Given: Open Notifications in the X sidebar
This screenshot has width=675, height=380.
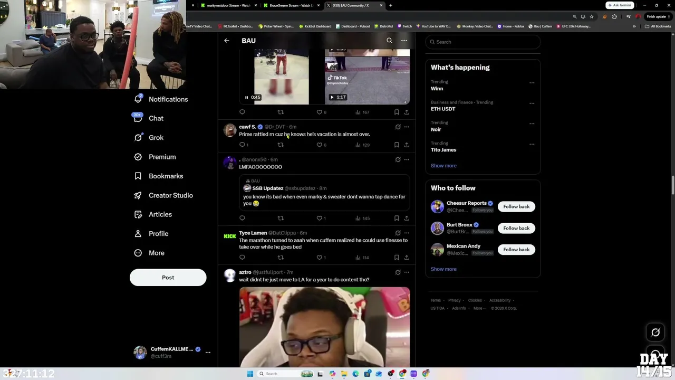Looking at the screenshot, I should (x=161, y=99).
